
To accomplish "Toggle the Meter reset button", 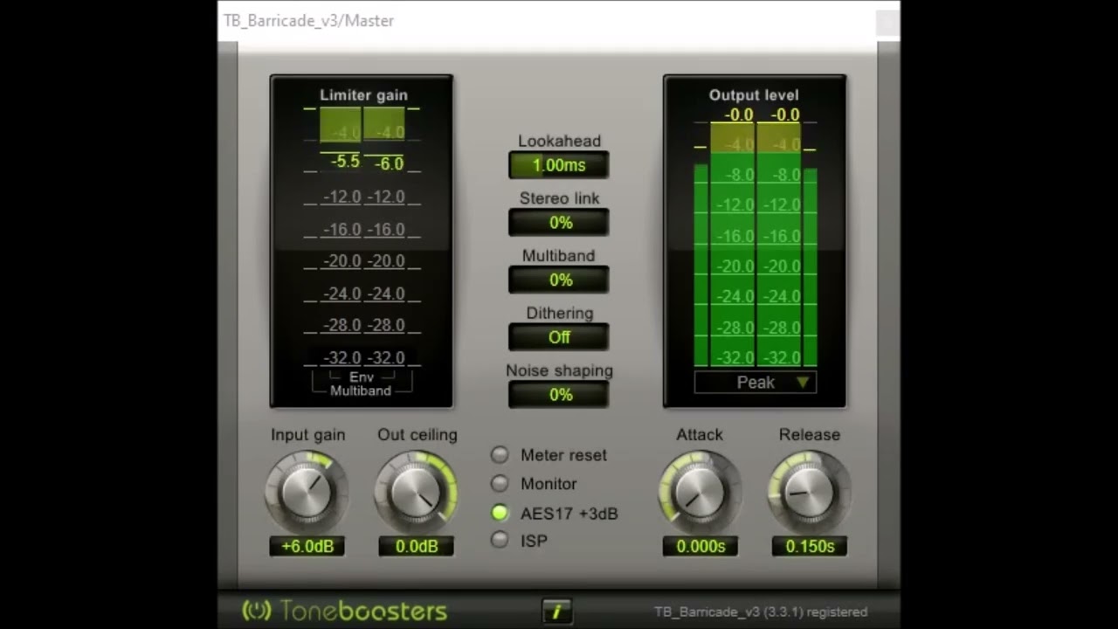I will (500, 455).
